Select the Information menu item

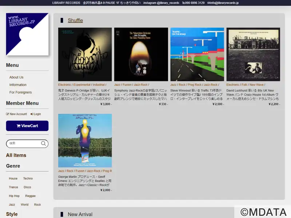pyautogui.click(x=18, y=85)
